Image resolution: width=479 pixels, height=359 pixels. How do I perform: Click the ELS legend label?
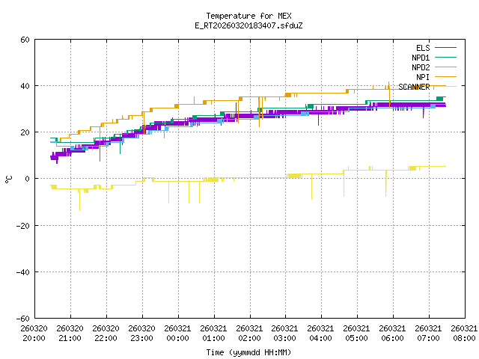click(x=423, y=48)
